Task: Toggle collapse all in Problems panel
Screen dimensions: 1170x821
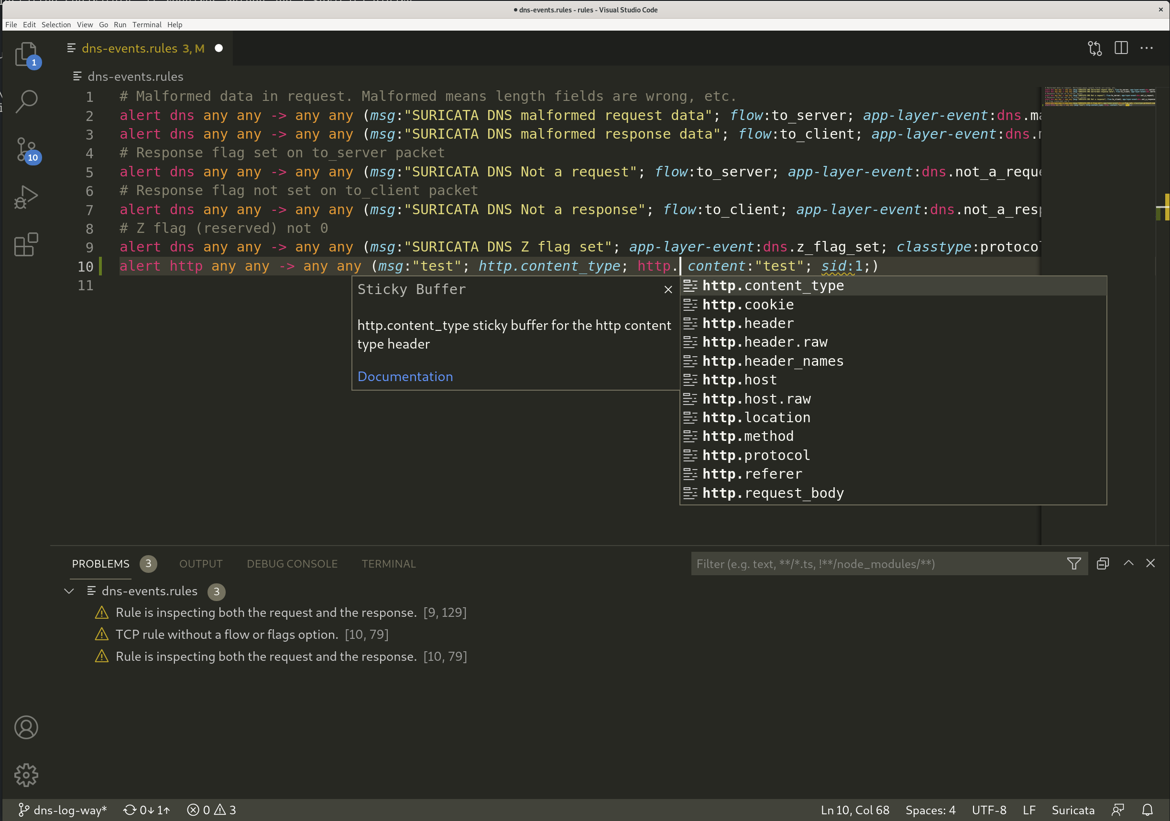Action: (1102, 564)
